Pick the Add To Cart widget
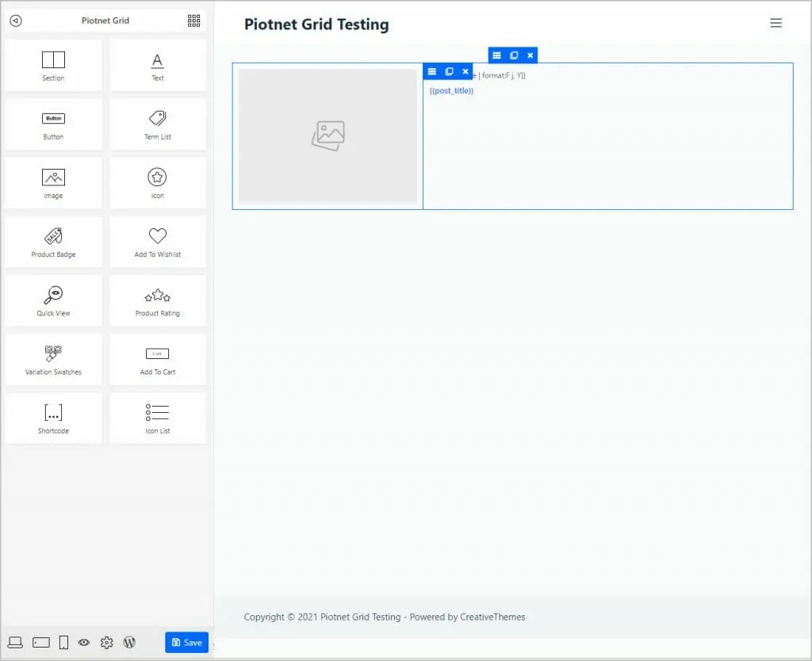Image resolution: width=812 pixels, height=661 pixels. pos(157,359)
